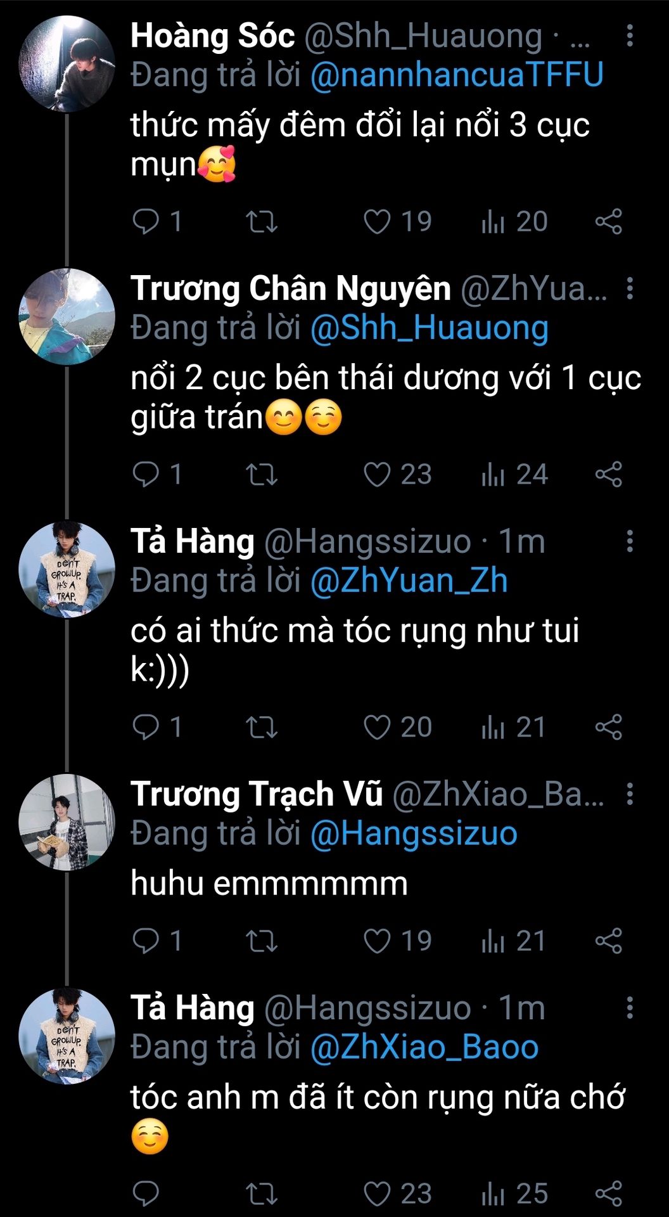Reply to Hoàng Sóc's tweet

point(146,222)
